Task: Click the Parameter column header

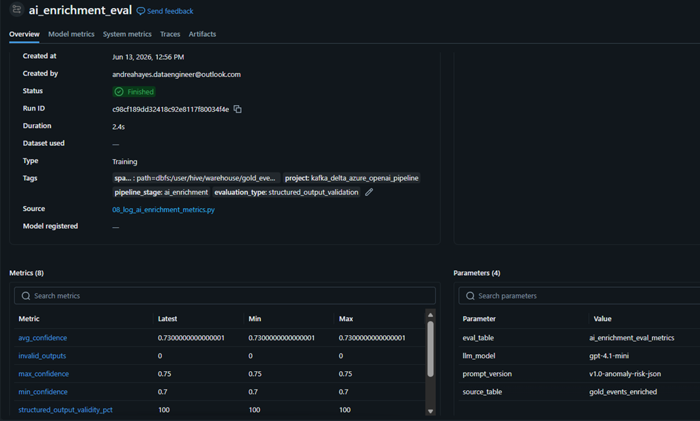Action: [x=479, y=319]
